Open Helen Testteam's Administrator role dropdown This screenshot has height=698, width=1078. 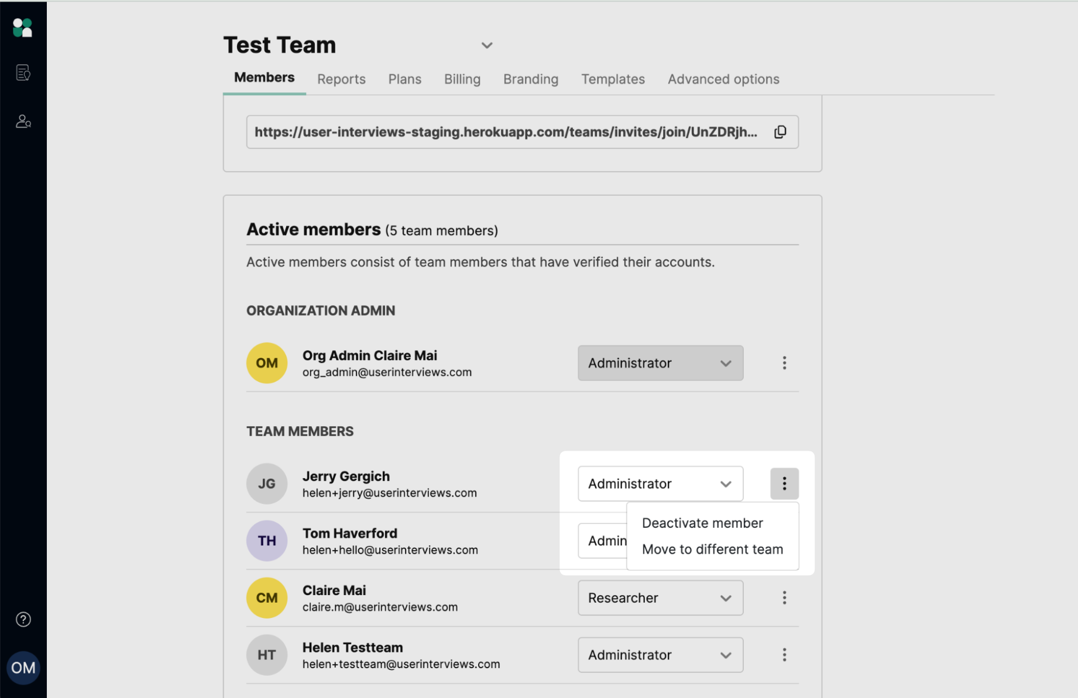point(661,655)
